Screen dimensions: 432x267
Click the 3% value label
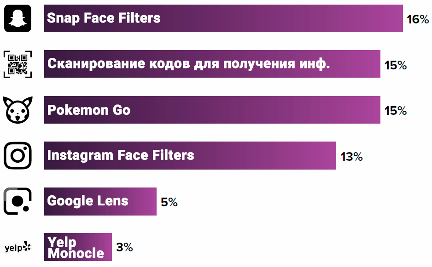pyautogui.click(x=124, y=247)
